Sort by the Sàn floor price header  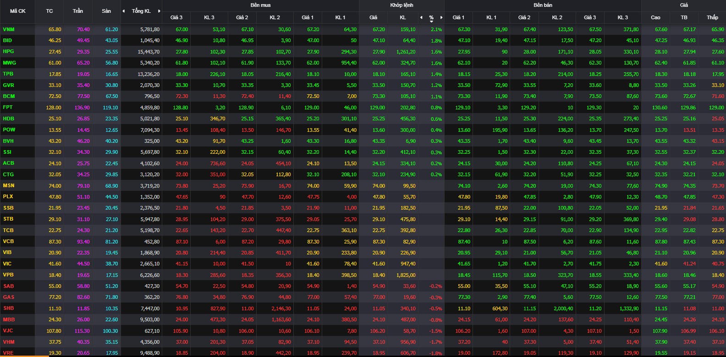pos(106,11)
